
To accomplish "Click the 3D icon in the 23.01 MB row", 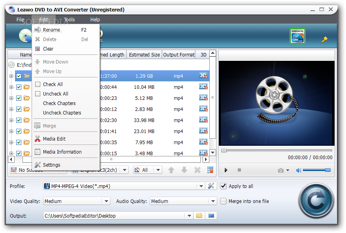I will point(203,131).
